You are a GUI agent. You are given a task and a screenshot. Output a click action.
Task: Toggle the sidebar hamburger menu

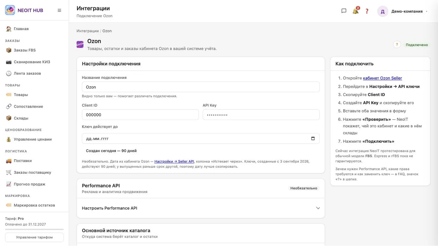[x=59, y=10]
